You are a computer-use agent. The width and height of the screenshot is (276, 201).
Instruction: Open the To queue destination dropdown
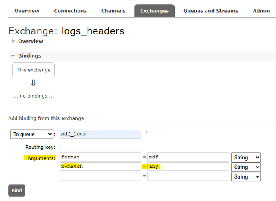(31, 134)
